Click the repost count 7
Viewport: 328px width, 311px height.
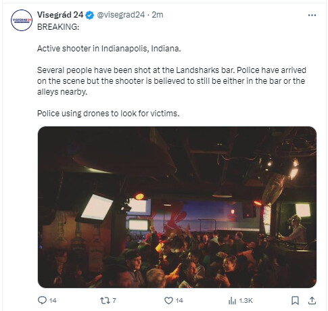114,300
